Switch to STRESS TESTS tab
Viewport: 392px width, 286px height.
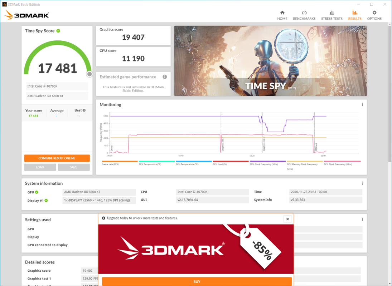coord(332,15)
